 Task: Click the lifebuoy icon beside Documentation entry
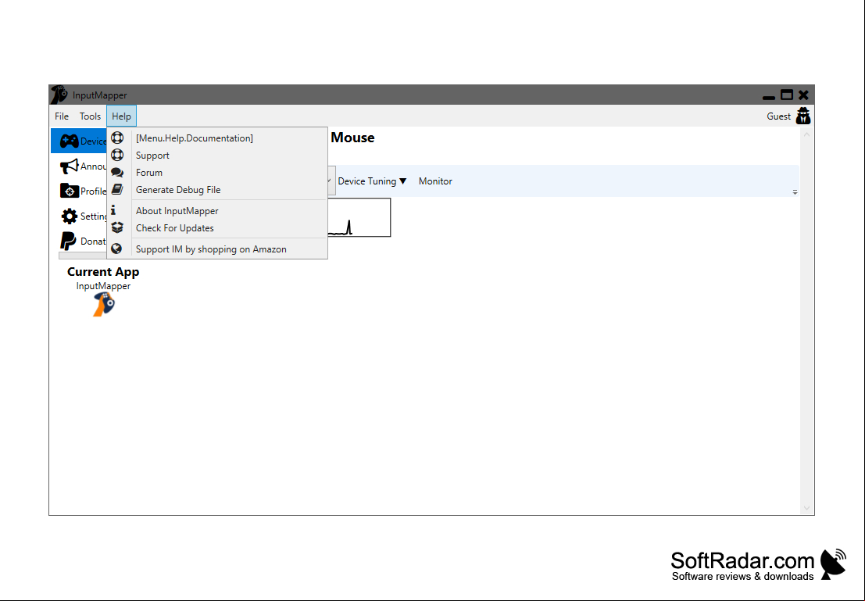[117, 138]
